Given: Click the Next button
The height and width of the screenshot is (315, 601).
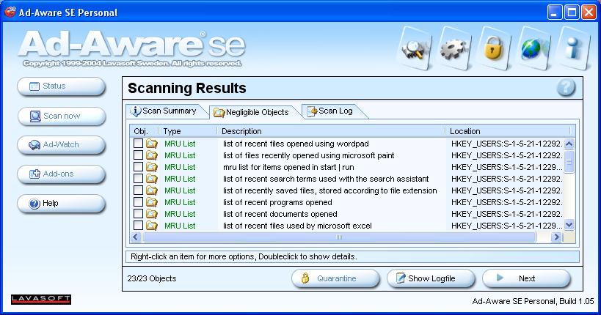Looking at the screenshot, I should coord(526,278).
